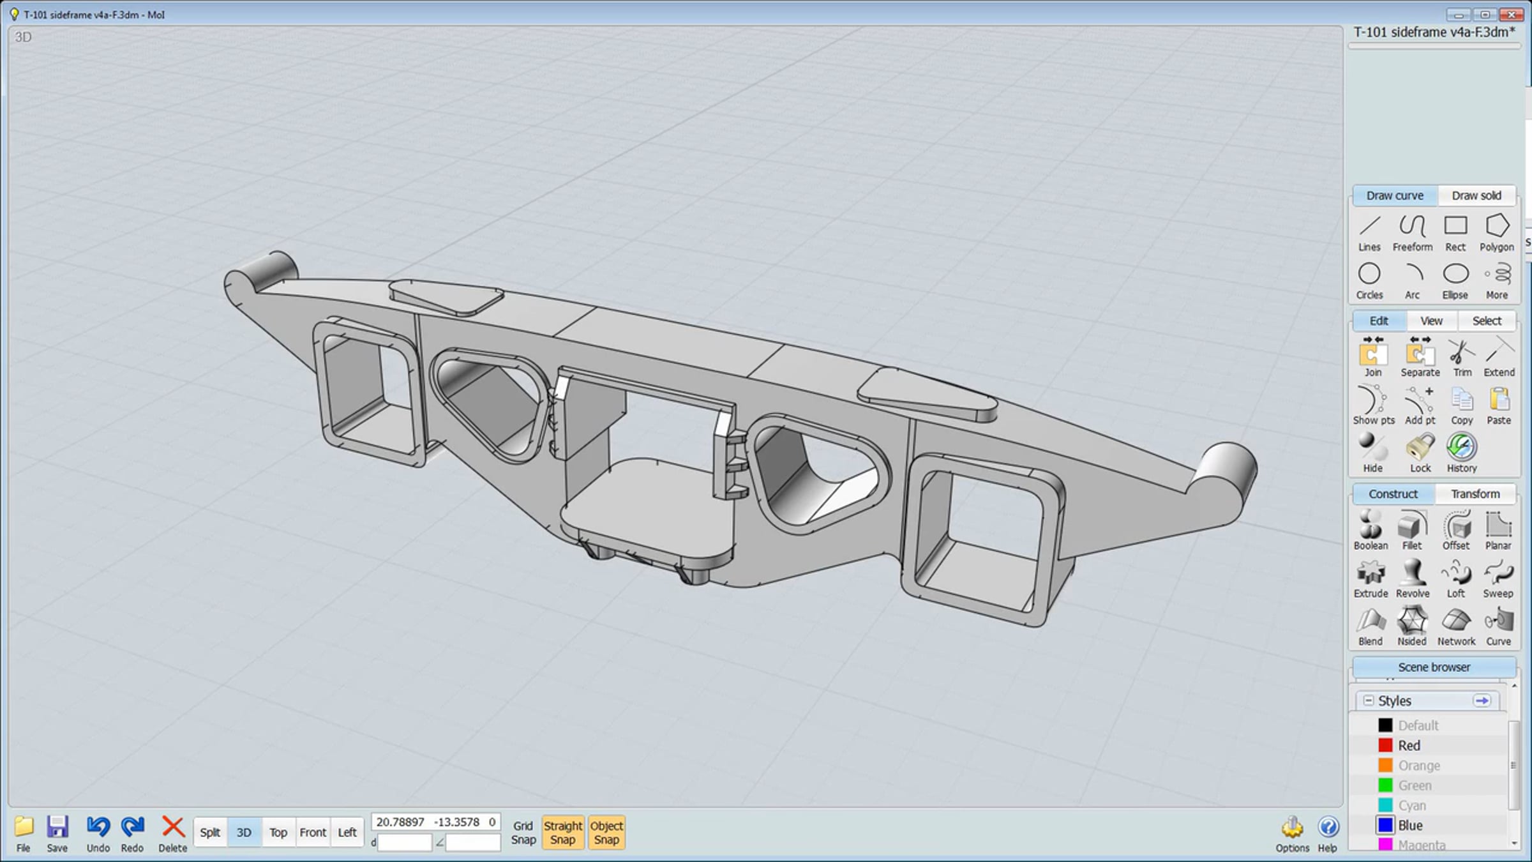This screenshot has height=862, width=1532.
Task: Switch to the Draw solid tab
Action: (x=1476, y=195)
